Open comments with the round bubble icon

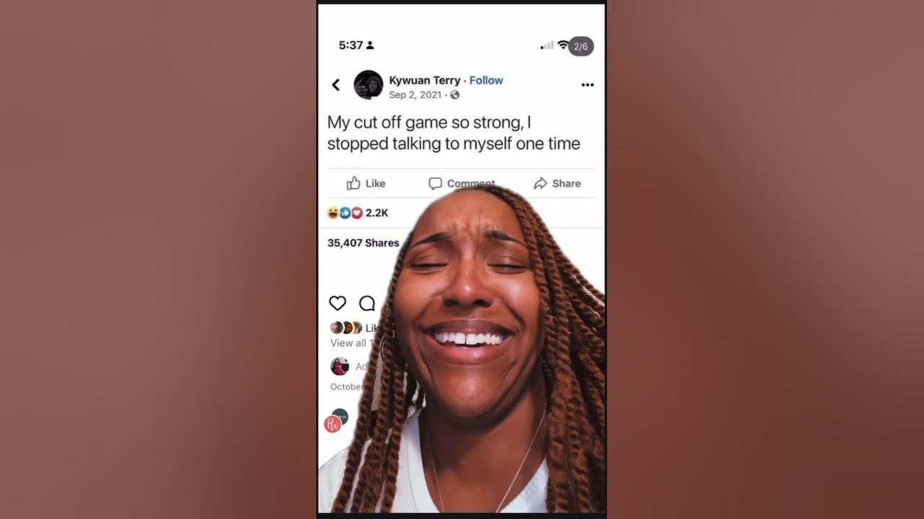[x=367, y=303]
